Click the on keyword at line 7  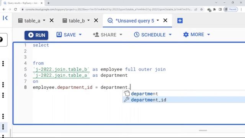click(36, 81)
